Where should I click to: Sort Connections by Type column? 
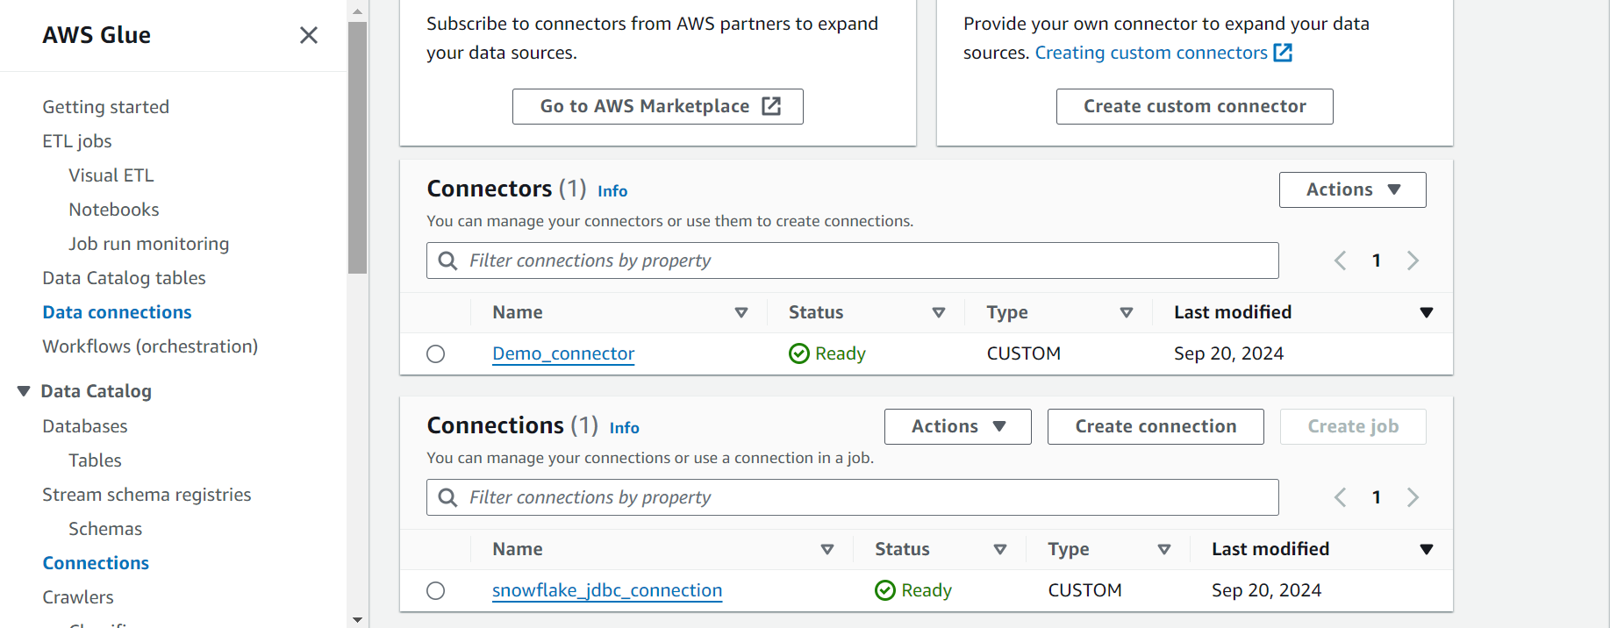tap(1164, 549)
